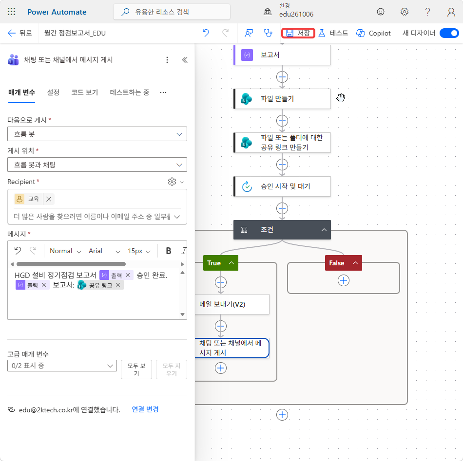
Task: Select the 보고서 action card
Action: (282, 55)
